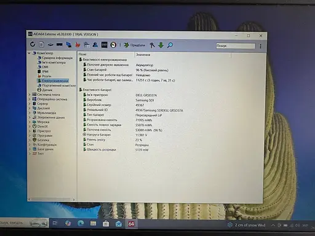Click the preferences wrench icon
315x236 pixels.
coord(152,45)
